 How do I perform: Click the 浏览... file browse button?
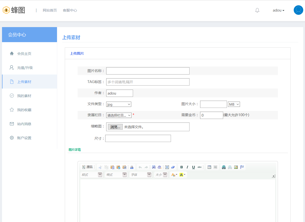(x=115, y=127)
